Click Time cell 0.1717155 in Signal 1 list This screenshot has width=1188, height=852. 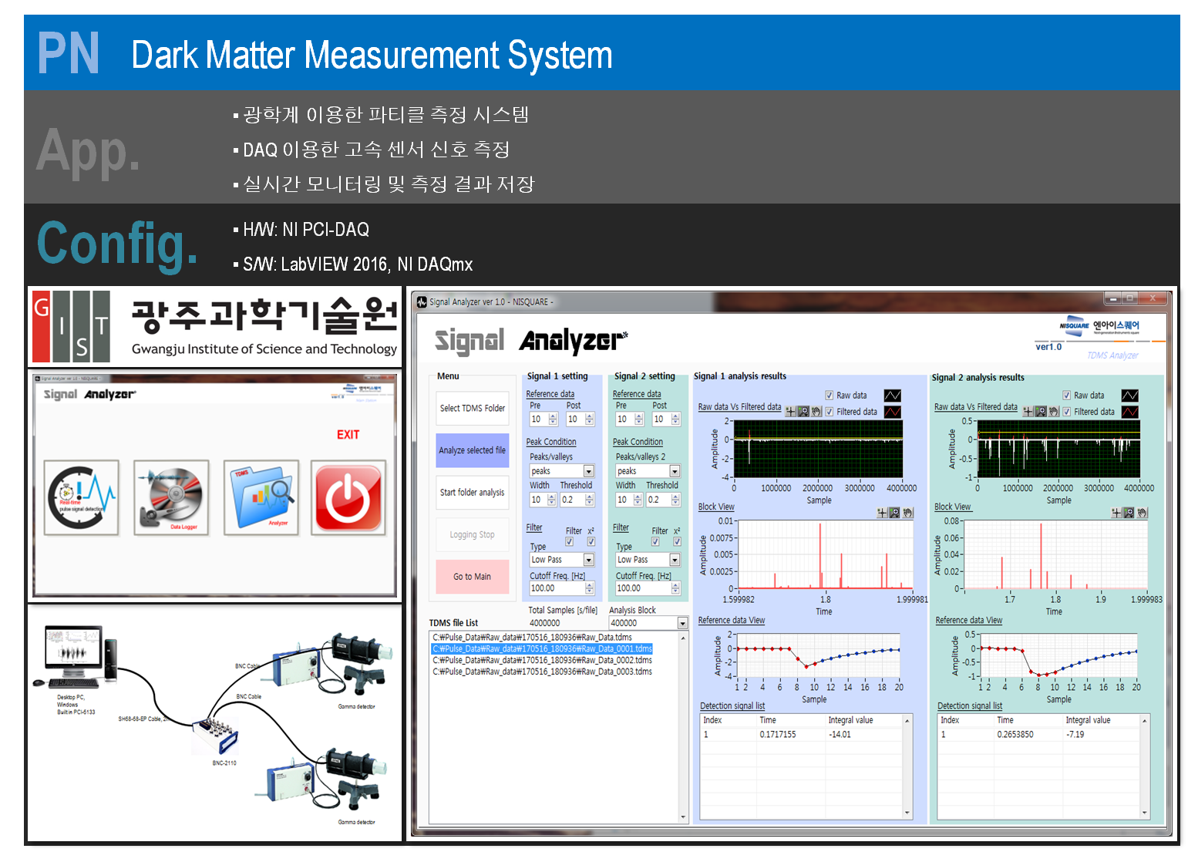[x=777, y=735]
